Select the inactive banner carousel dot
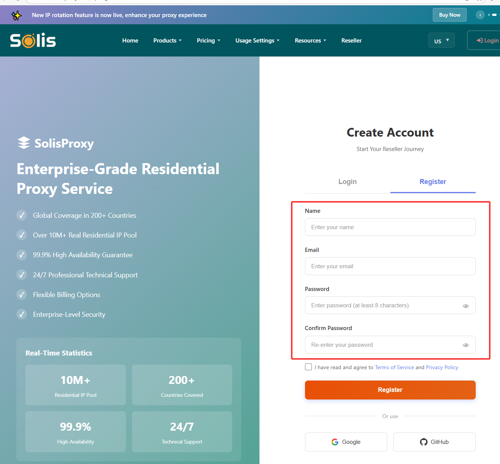 [x=489, y=15]
